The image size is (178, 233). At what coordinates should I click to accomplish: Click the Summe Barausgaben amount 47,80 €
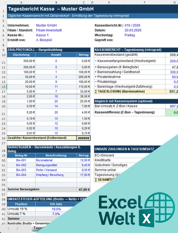pos(83,190)
